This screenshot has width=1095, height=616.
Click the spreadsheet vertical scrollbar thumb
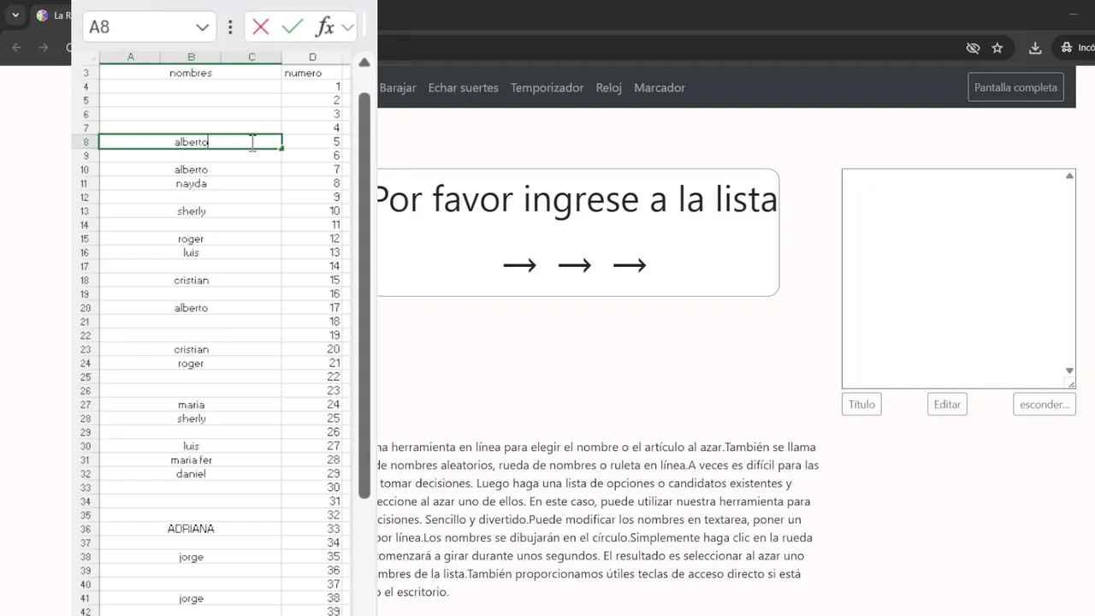pyautogui.click(x=364, y=295)
